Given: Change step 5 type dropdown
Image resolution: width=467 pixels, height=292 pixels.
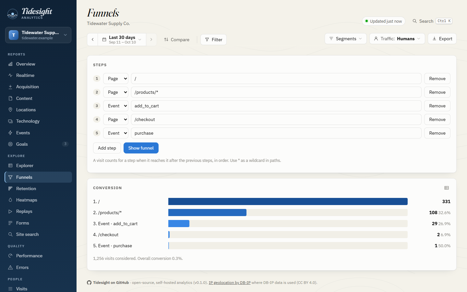Looking at the screenshot, I should (116, 133).
